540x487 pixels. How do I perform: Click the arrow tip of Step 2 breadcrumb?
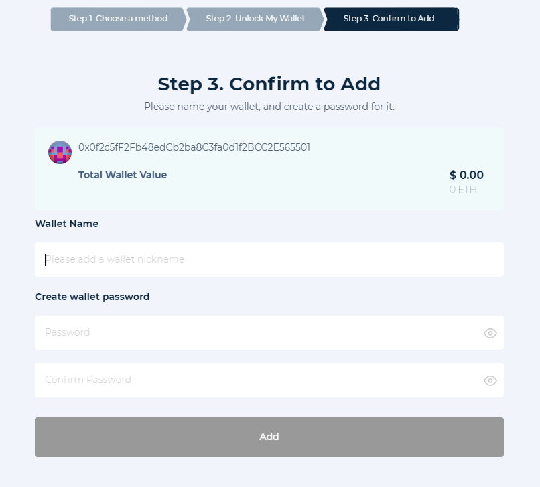click(322, 19)
